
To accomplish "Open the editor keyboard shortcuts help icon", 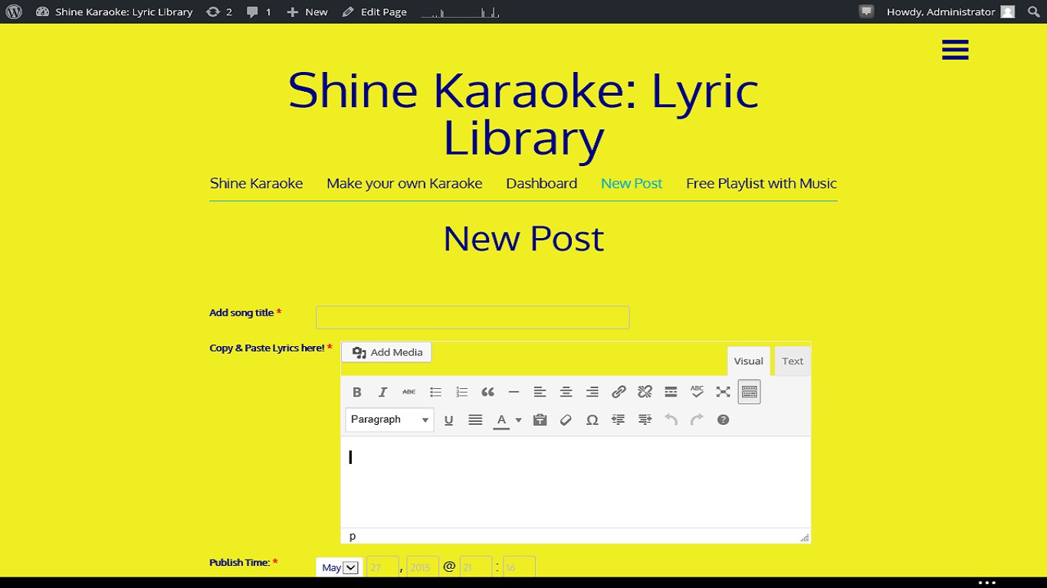I will pyautogui.click(x=723, y=420).
